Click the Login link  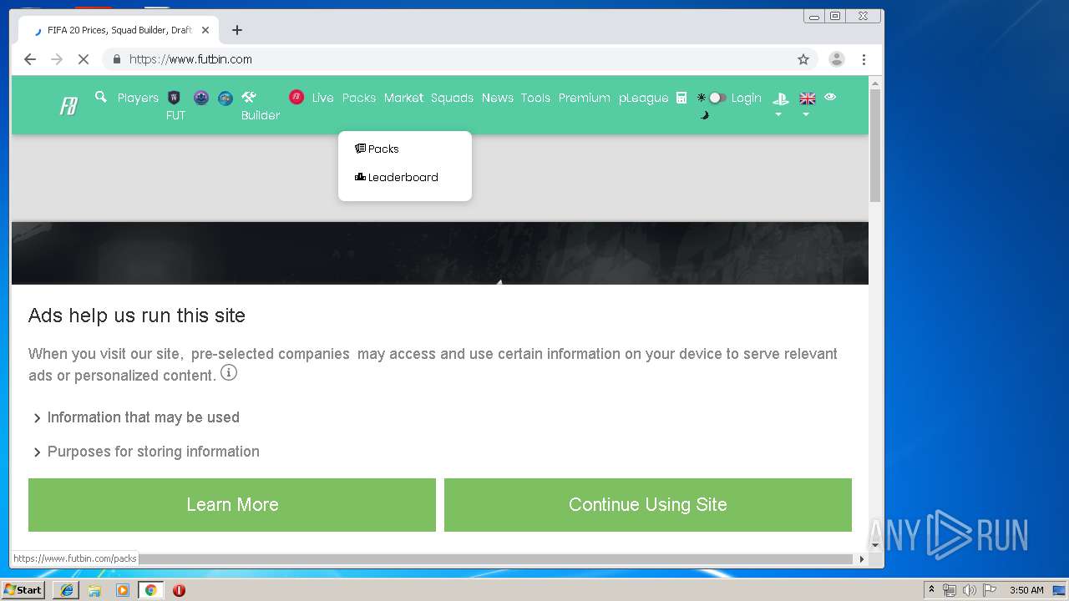(746, 98)
